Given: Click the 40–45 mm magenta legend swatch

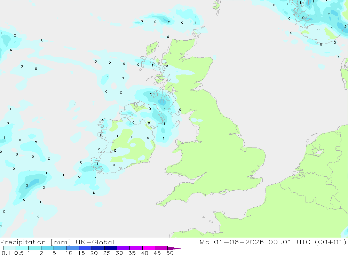Looking at the screenshot, I should click(x=149, y=248).
